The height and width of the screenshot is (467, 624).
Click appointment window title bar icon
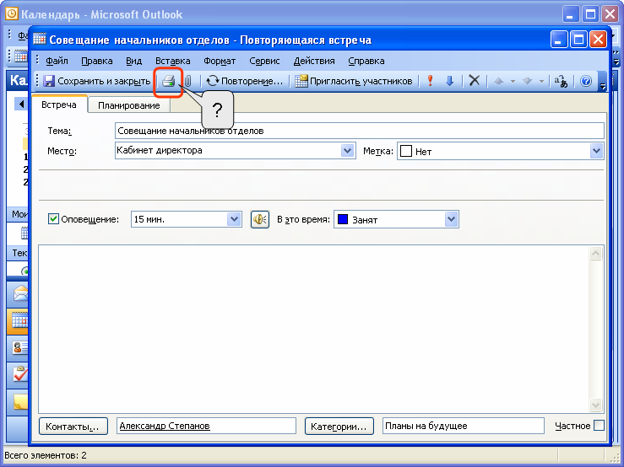[x=40, y=39]
